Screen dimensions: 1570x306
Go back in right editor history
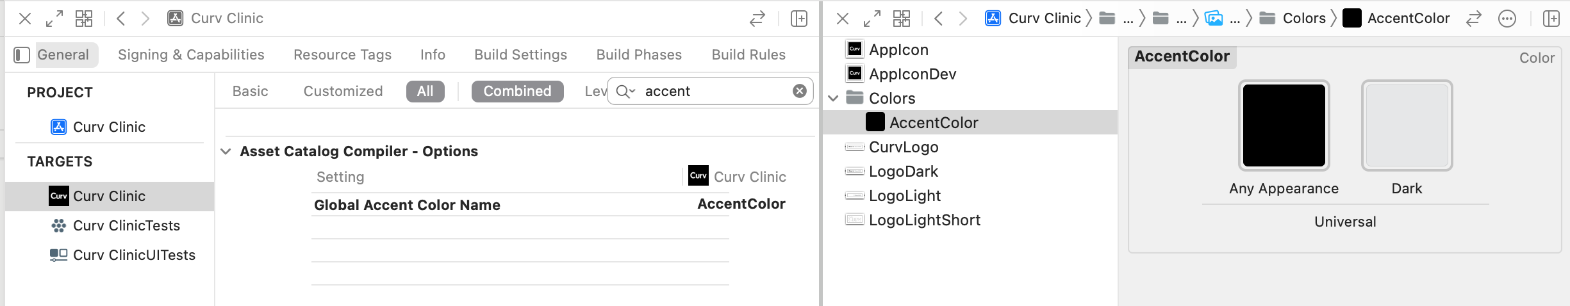tap(939, 19)
